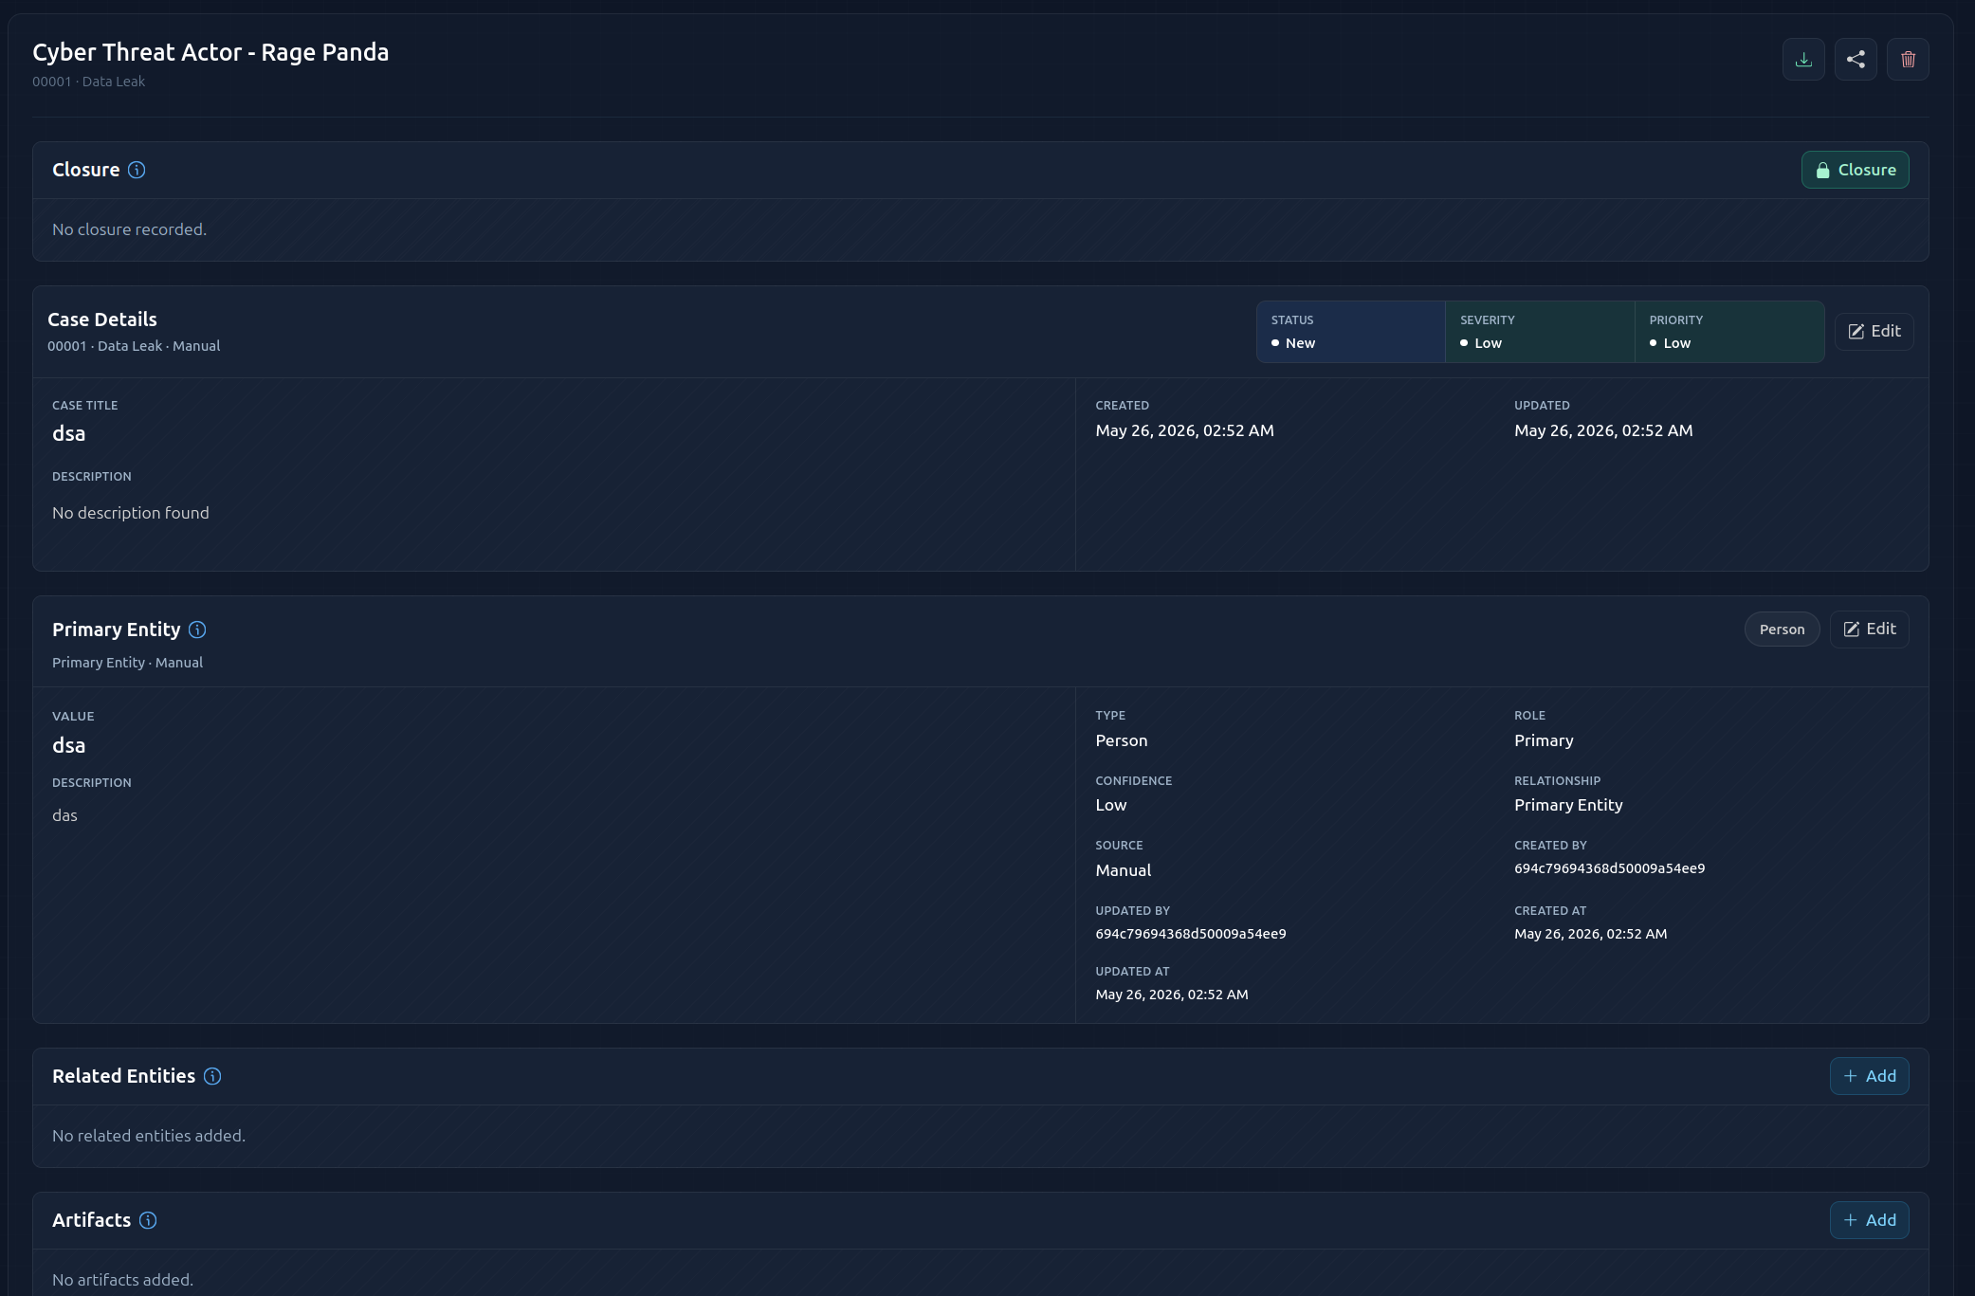
Task: Click '00001 · Data Leak' subtitle under page title
Action: pos(88,82)
